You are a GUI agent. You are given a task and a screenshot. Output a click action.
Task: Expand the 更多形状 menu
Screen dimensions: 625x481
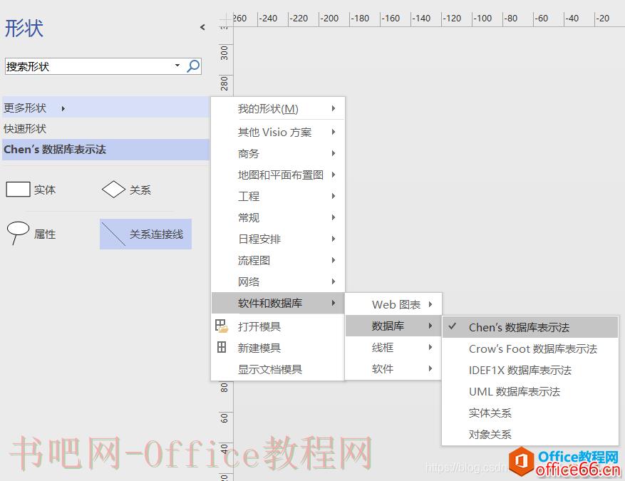(x=106, y=108)
